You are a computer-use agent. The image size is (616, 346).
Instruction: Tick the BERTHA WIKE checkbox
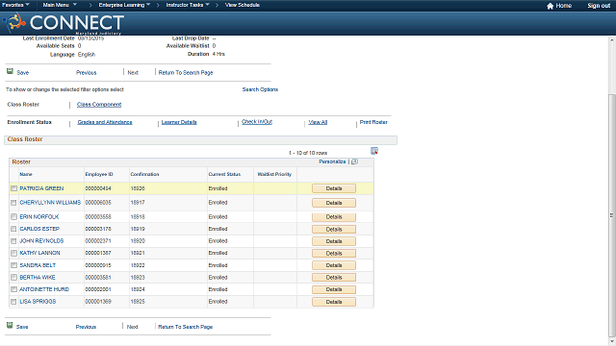click(x=13, y=278)
